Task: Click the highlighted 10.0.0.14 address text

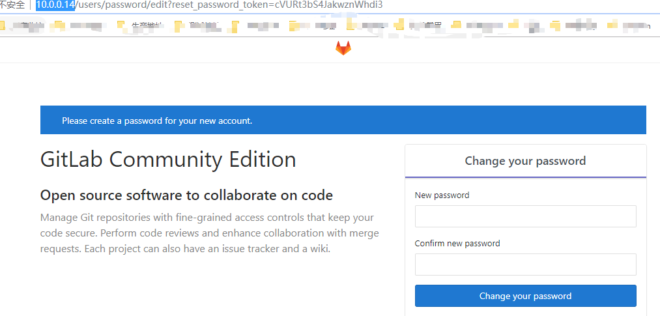Action: tap(55, 5)
